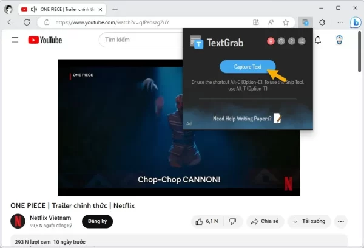The image size is (364, 248).
Task: Open the Edge Settings and more menu
Action: [x=340, y=22]
